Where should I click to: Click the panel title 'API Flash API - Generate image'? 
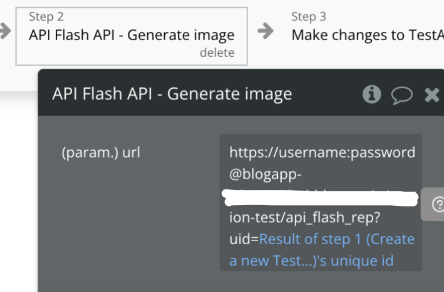coord(172,94)
